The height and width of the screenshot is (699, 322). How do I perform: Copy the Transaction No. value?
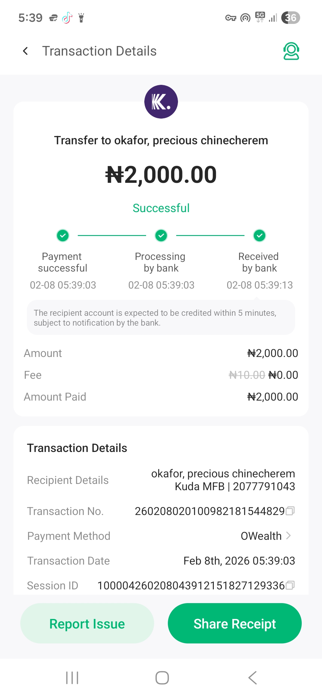pyautogui.click(x=290, y=511)
